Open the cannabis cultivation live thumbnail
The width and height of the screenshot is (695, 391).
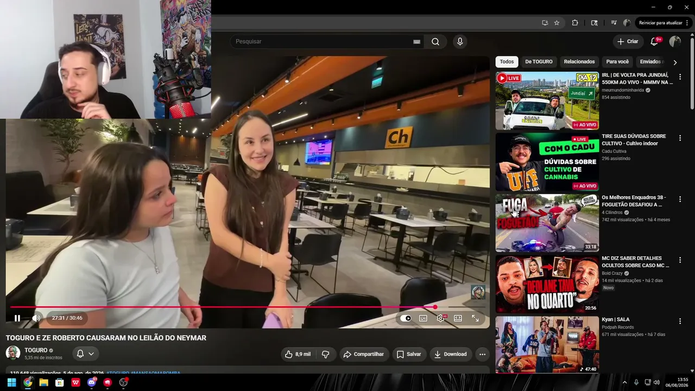point(547,162)
